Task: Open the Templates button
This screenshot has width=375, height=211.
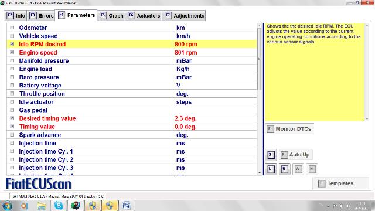Action: click(340, 183)
